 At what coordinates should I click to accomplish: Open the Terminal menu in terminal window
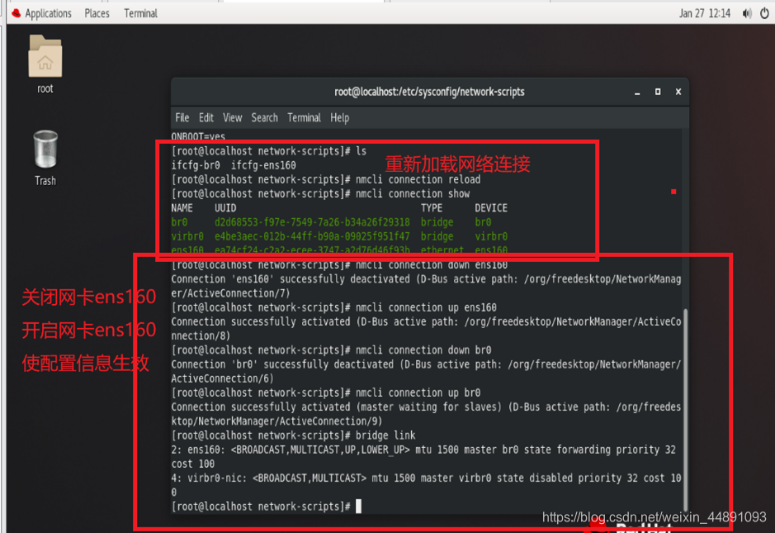[304, 118]
